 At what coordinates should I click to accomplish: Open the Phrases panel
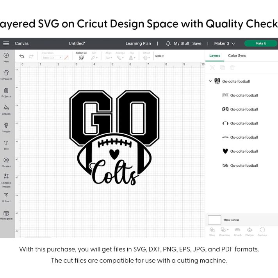pyautogui.click(x=6, y=162)
